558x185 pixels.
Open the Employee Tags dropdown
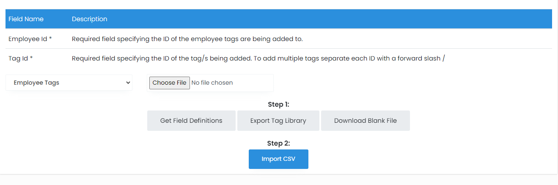tap(69, 83)
